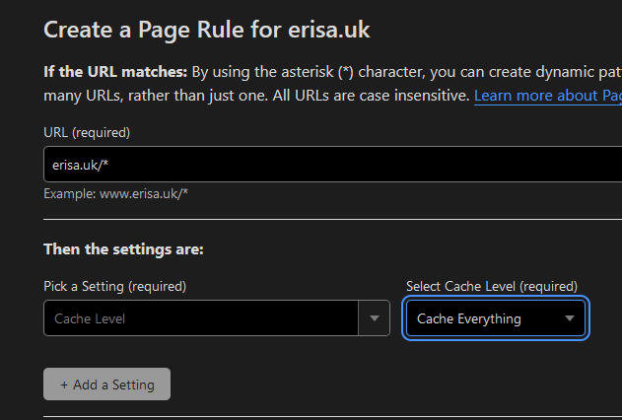Click the Then the settings are heading
The width and height of the screenshot is (622, 420).
click(x=123, y=249)
